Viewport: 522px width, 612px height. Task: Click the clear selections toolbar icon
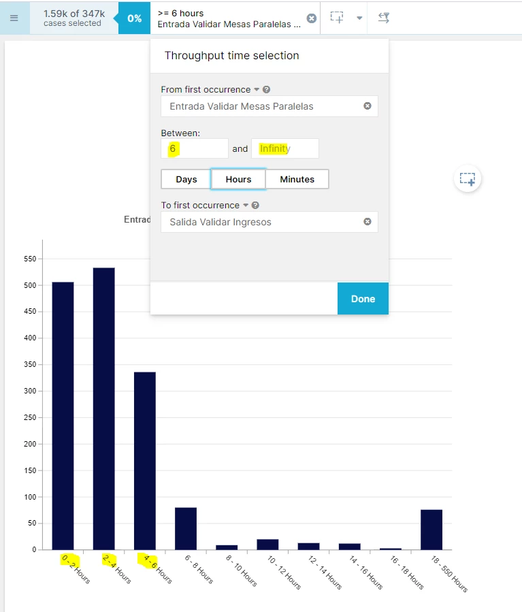(384, 18)
